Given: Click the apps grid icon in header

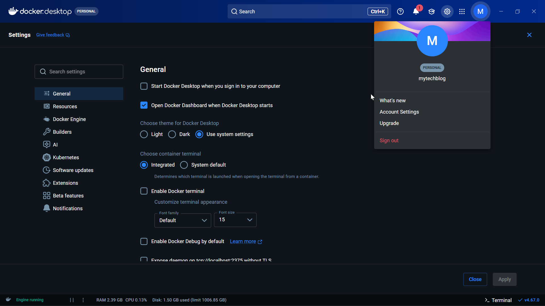Looking at the screenshot, I should (x=462, y=12).
